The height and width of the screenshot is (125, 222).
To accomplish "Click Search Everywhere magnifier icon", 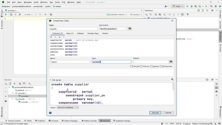I will click(x=211, y=6).
